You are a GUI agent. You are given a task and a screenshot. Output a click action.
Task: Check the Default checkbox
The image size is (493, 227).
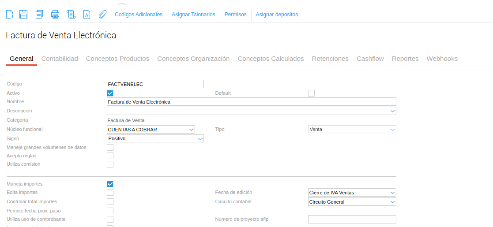pos(311,93)
